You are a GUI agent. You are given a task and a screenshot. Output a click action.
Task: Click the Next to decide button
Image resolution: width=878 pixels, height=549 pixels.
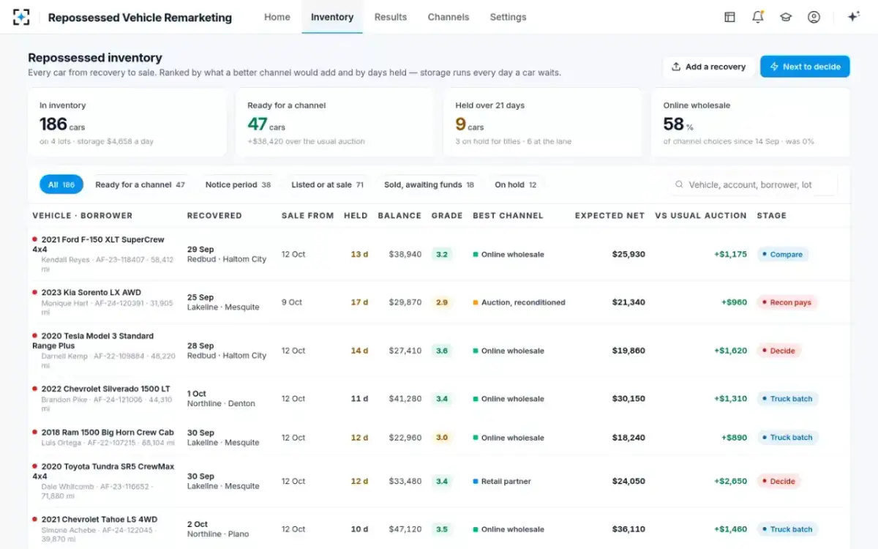[805, 67]
